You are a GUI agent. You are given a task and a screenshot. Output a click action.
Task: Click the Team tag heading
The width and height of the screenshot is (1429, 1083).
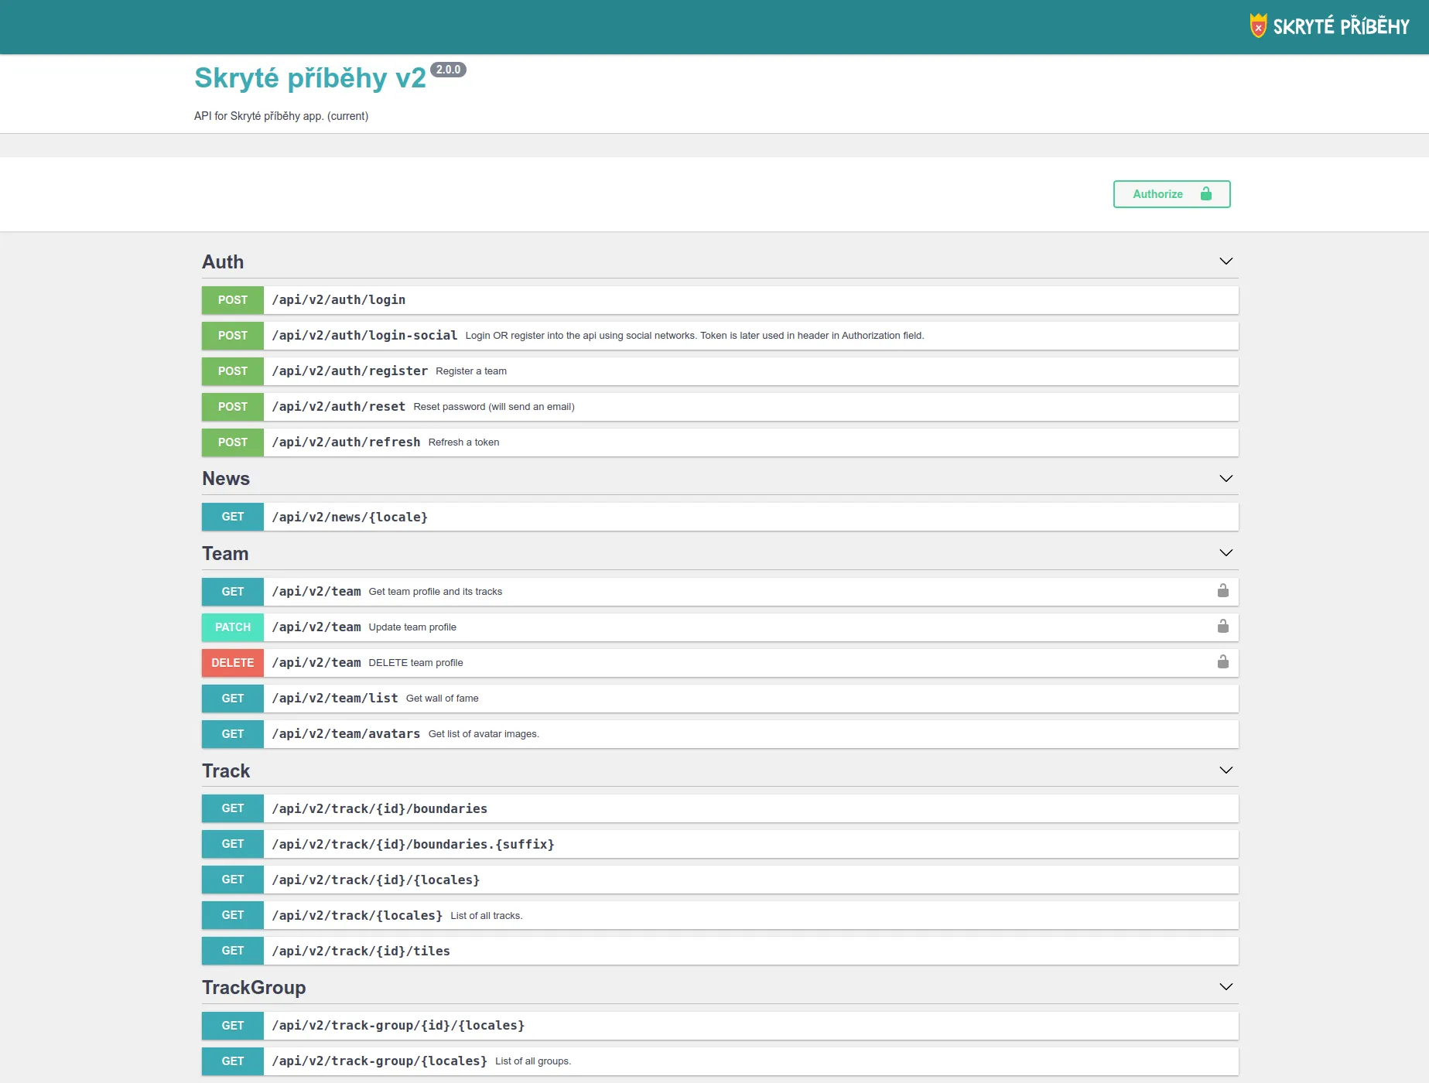click(225, 554)
